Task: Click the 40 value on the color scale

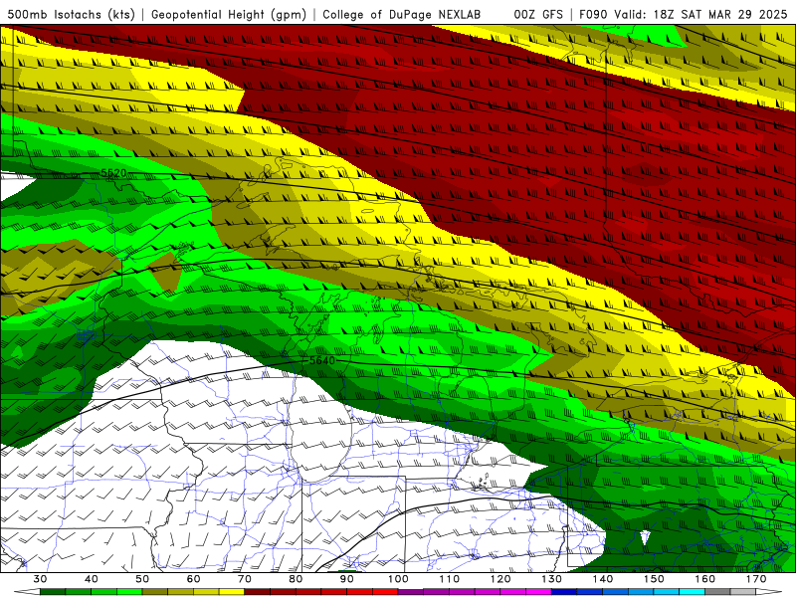Action: pos(91,579)
